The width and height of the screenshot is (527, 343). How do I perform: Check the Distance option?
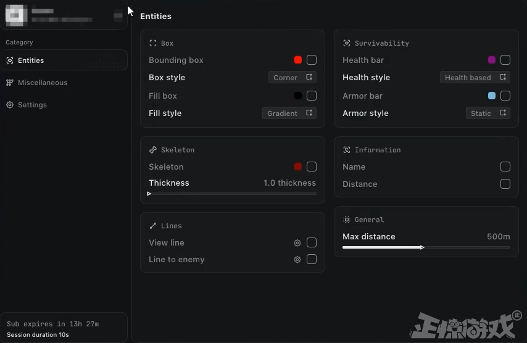pos(505,184)
